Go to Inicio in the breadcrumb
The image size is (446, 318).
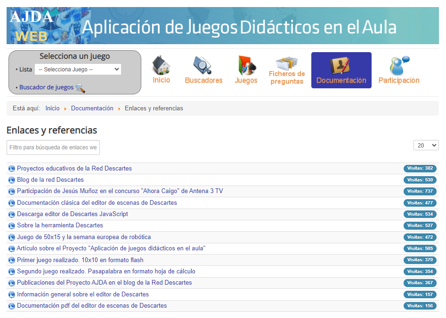point(52,109)
